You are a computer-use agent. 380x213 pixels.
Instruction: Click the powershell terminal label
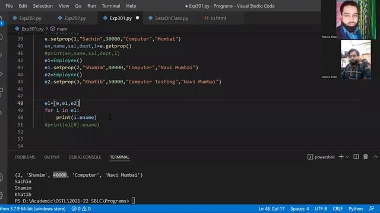(325, 157)
